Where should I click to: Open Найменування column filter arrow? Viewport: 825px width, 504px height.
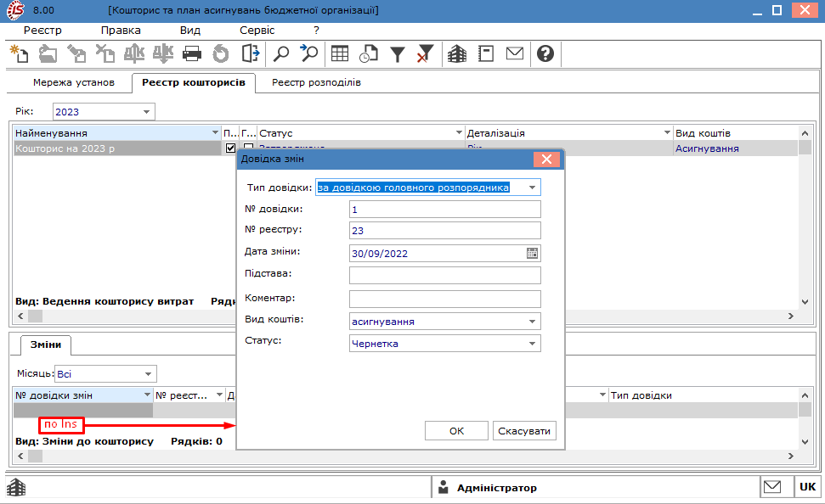[x=215, y=133]
